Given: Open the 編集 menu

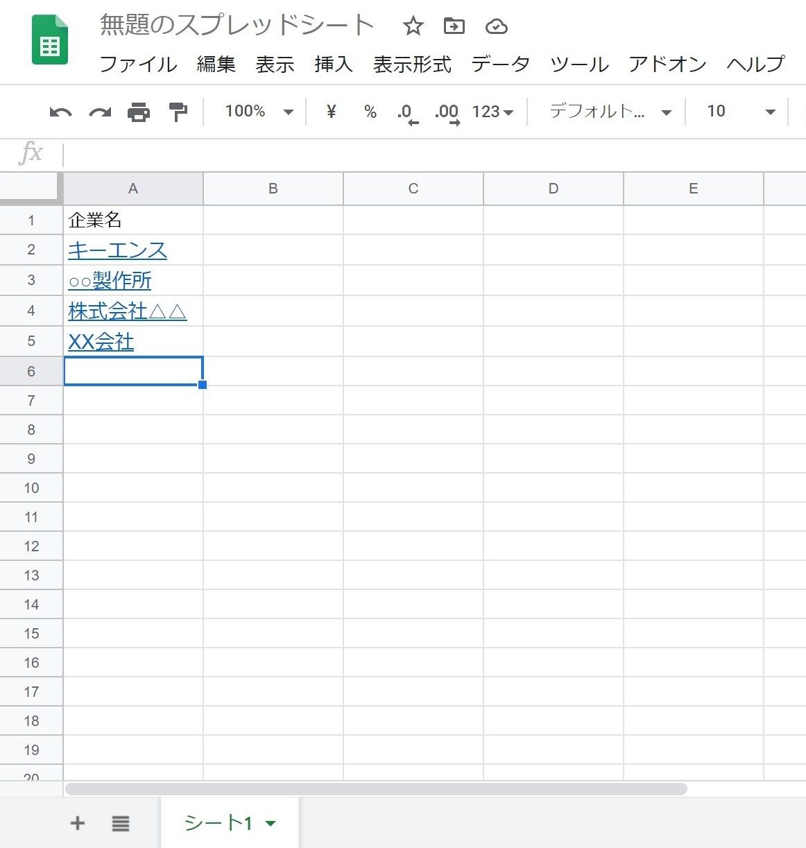Looking at the screenshot, I should [x=216, y=64].
